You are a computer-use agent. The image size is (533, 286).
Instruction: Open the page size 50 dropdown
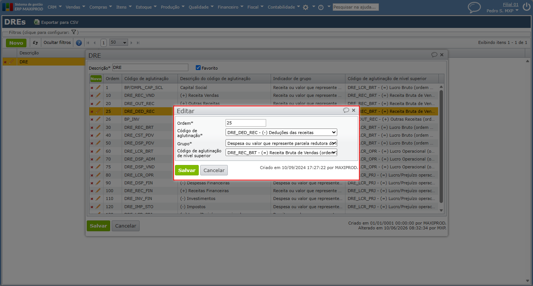tap(119, 42)
